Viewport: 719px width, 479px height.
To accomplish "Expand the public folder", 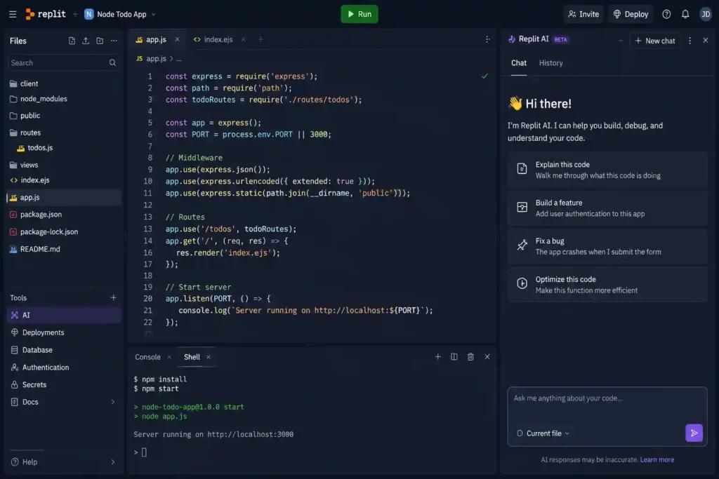I will tap(64, 116).
